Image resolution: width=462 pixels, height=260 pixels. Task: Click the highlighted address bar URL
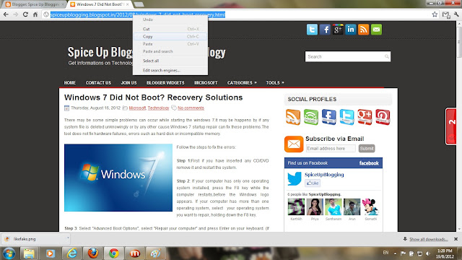point(138,14)
